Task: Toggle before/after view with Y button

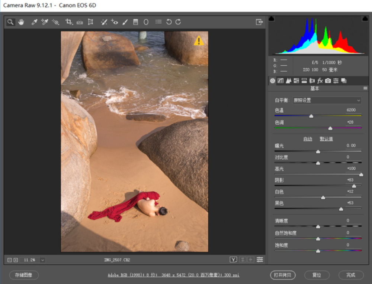Action: point(233,259)
